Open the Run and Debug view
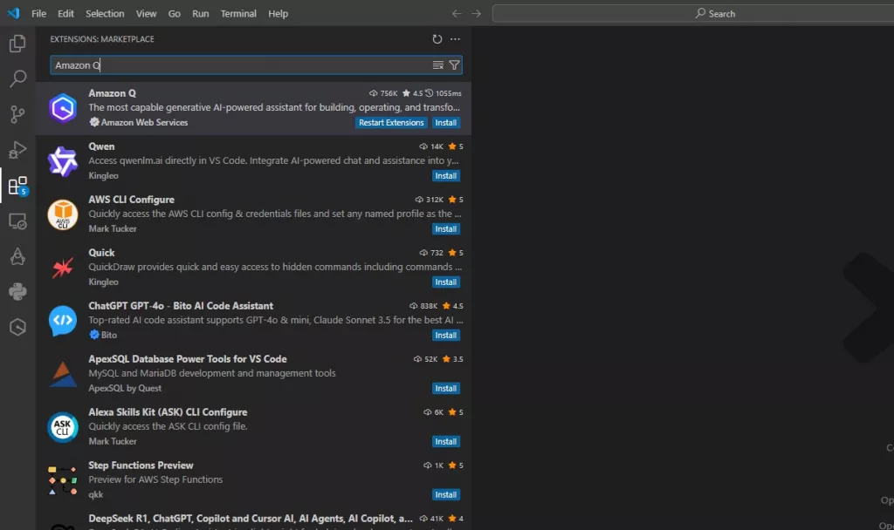 (x=17, y=150)
